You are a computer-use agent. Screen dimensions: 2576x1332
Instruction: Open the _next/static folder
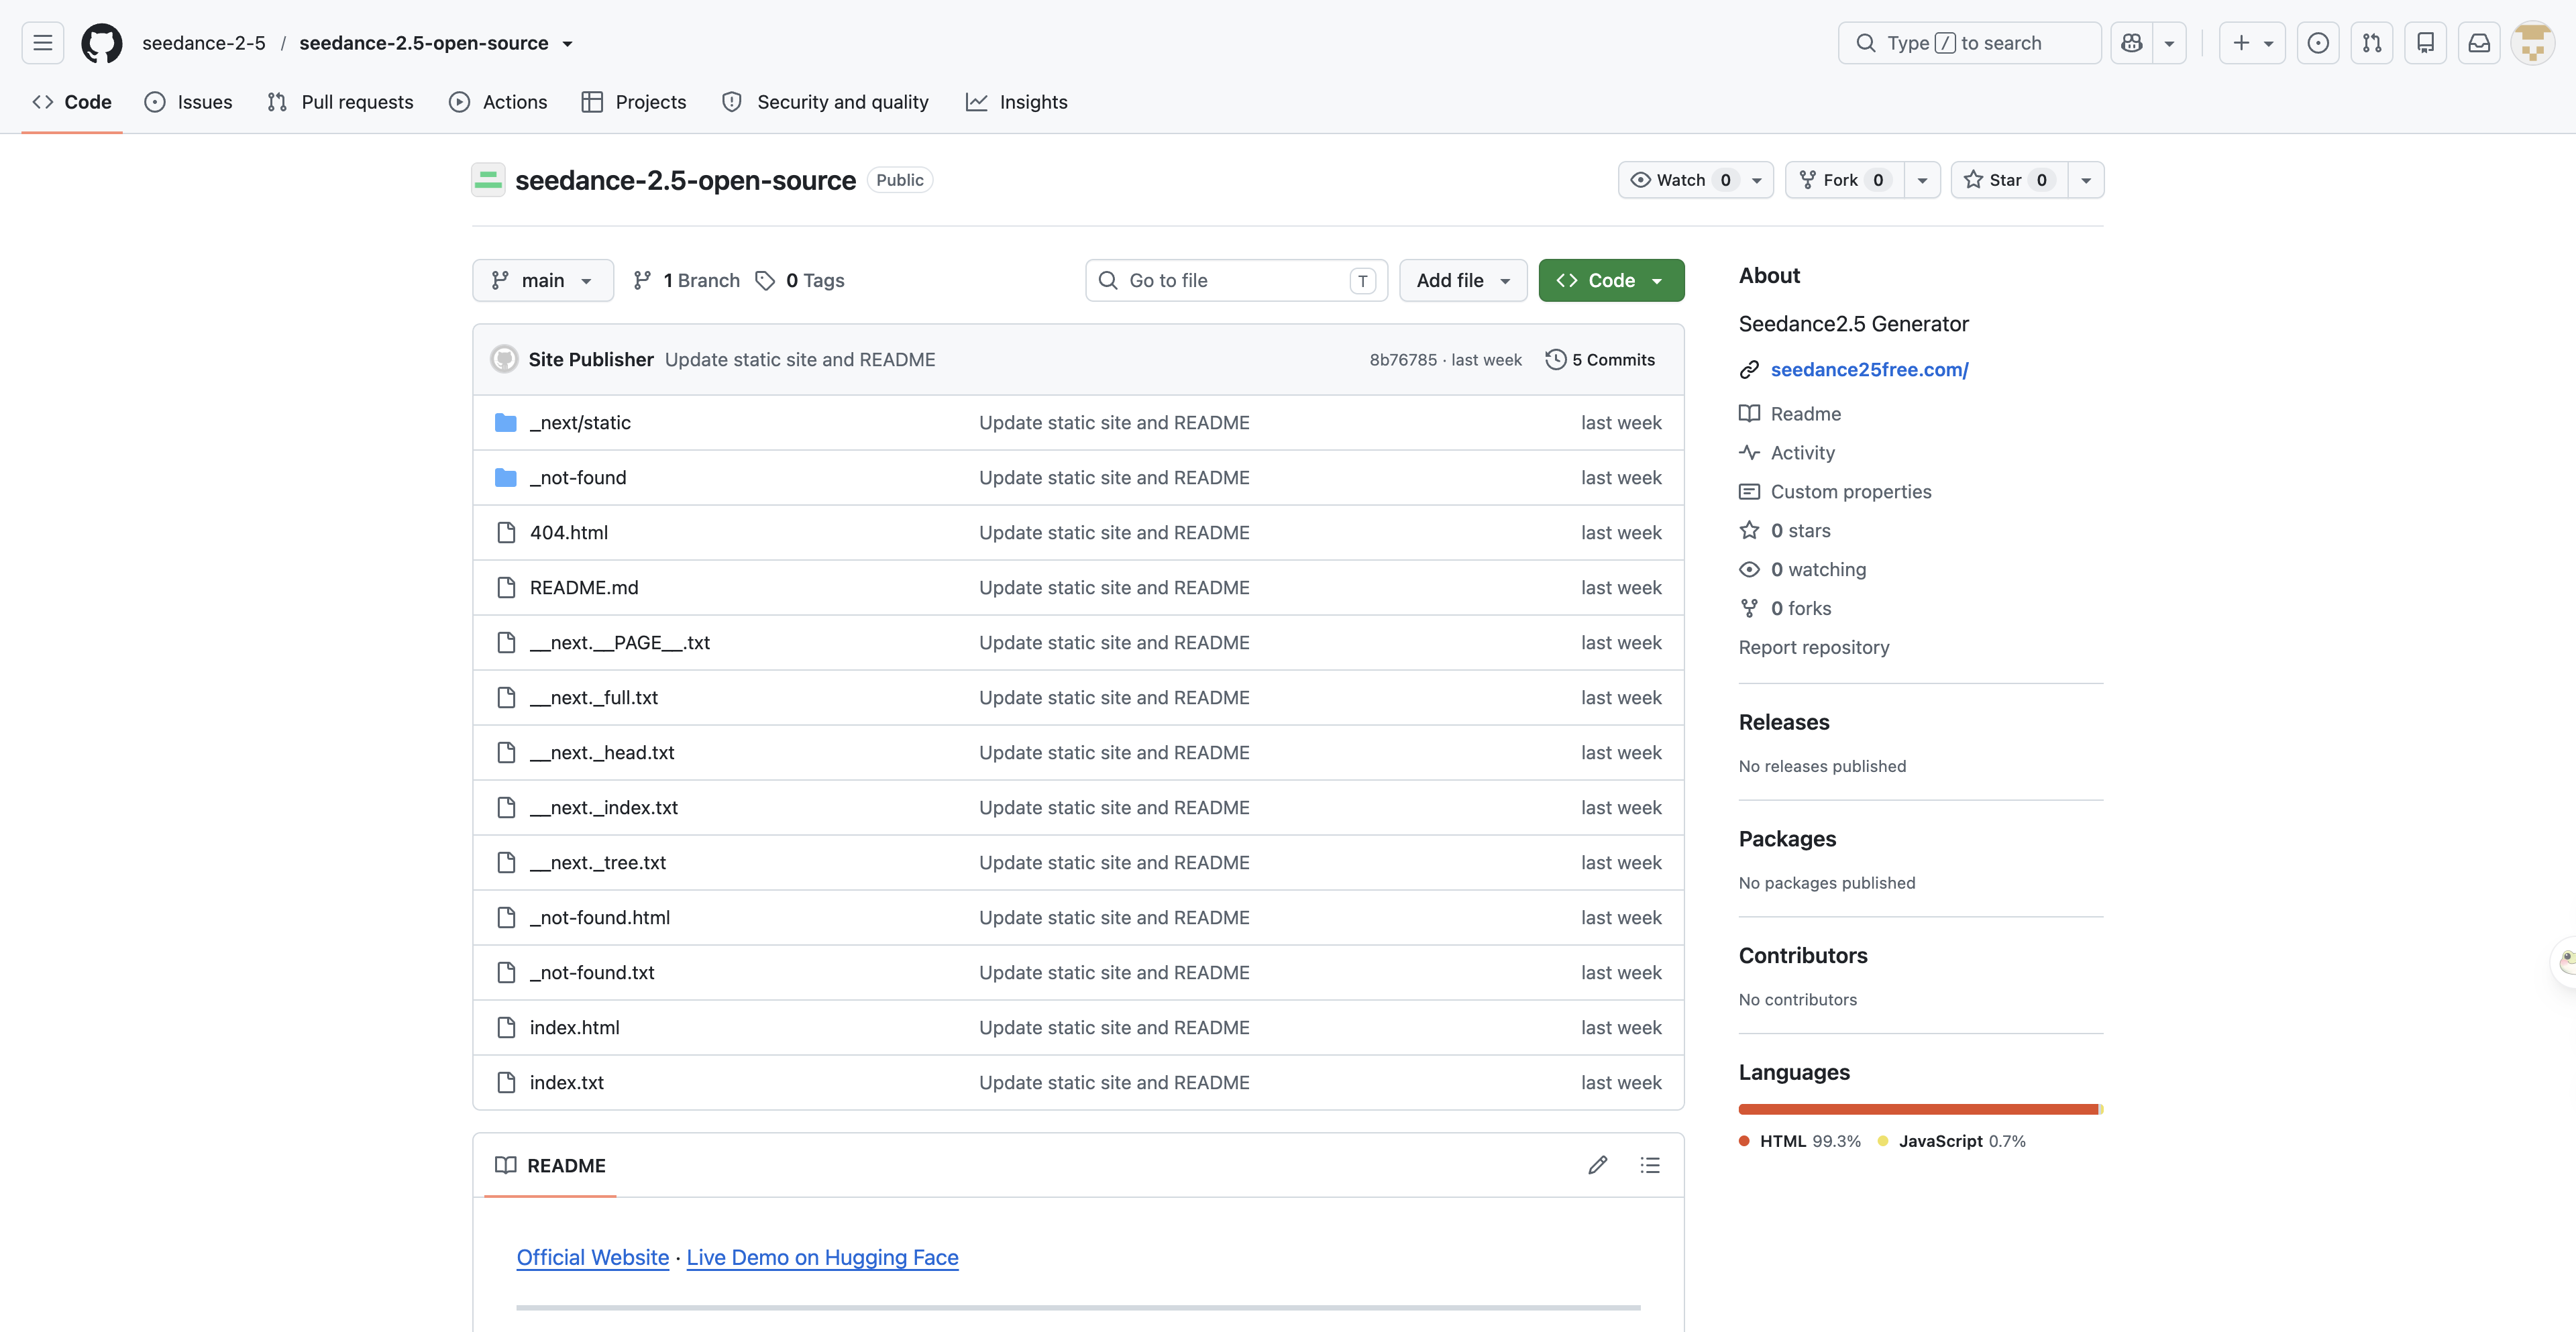[580, 423]
